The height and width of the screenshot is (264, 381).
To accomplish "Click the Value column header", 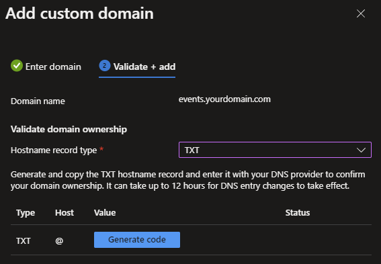I will click(x=105, y=213).
